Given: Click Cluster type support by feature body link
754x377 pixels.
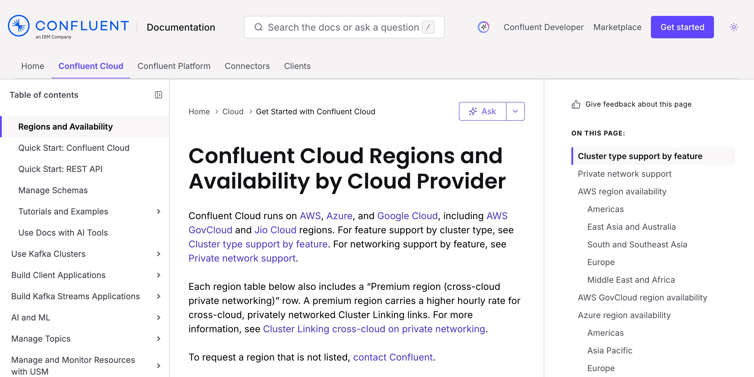Looking at the screenshot, I should pyautogui.click(x=258, y=244).
